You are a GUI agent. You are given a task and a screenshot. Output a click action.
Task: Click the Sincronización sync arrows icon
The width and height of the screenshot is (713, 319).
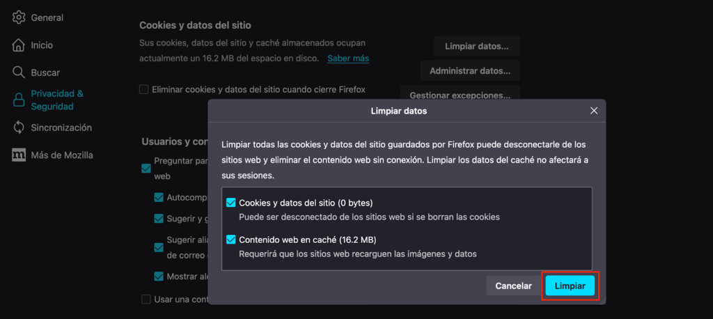click(x=19, y=127)
